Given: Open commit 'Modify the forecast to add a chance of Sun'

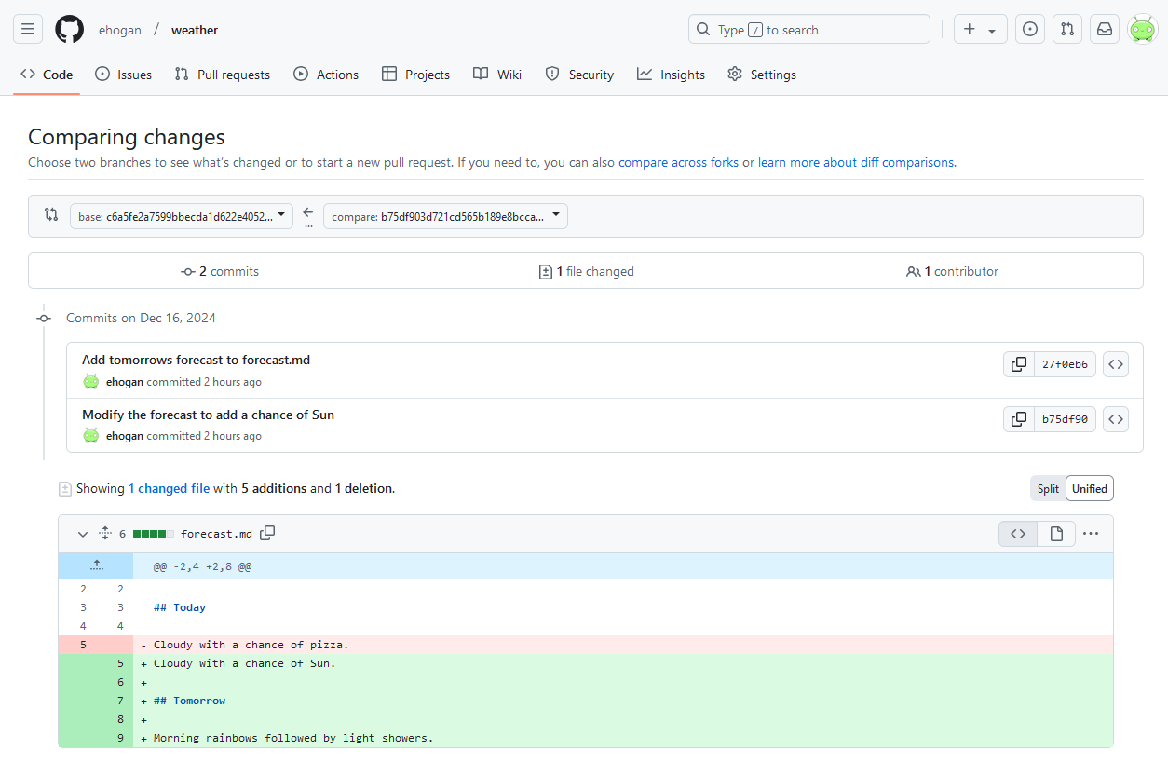Looking at the screenshot, I should (208, 415).
